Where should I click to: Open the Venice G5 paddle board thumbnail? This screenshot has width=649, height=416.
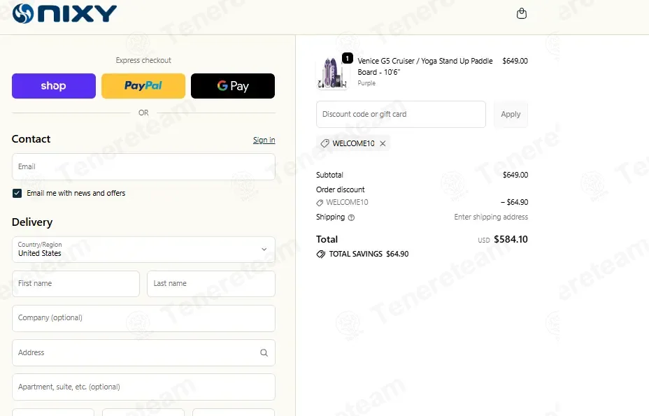332,73
